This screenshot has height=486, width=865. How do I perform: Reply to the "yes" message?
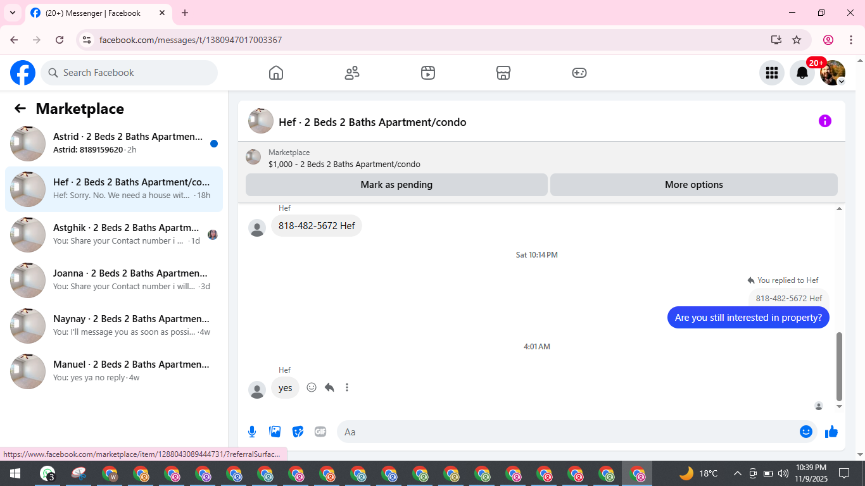pos(329,387)
